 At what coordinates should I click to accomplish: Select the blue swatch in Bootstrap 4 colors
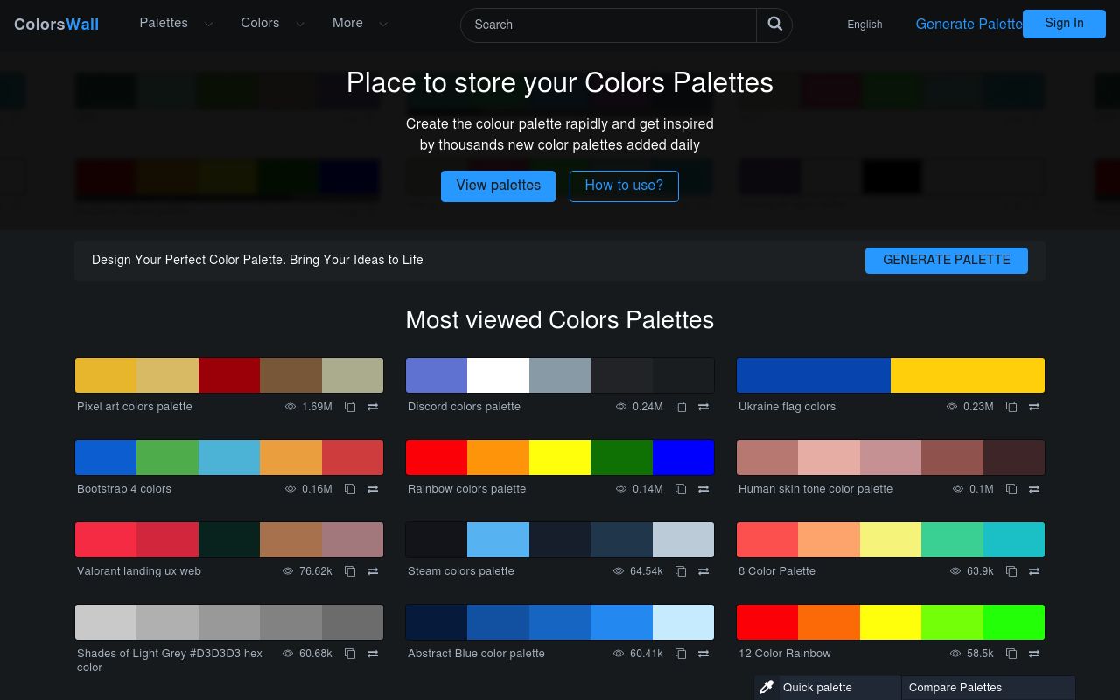[105, 457]
